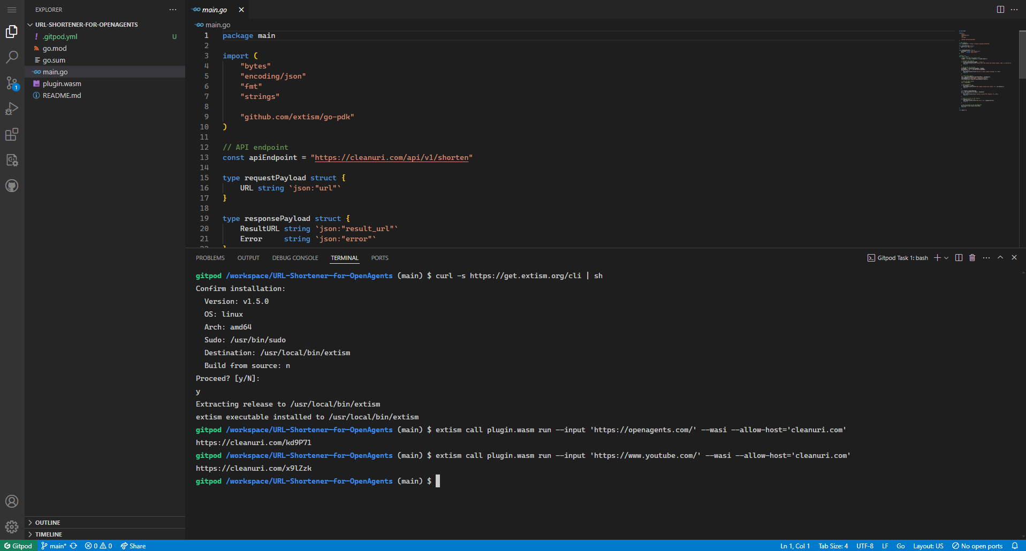Open plugin.wasm in the explorer
Screen dimensions: 1026x551
(62, 84)
